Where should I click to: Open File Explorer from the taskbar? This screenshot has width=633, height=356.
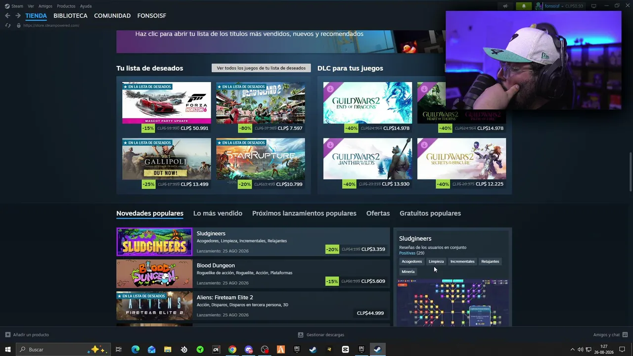click(x=168, y=350)
